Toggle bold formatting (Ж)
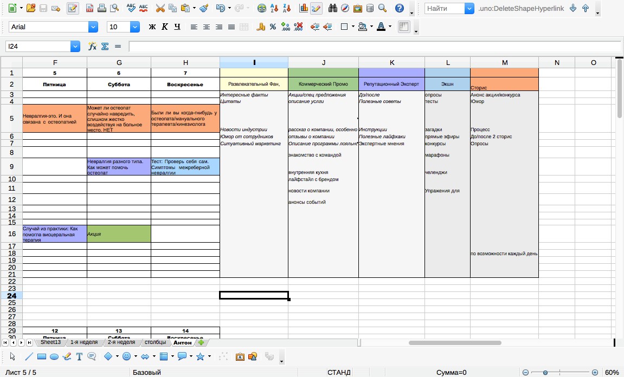The height and width of the screenshot is (377, 624). (152, 27)
